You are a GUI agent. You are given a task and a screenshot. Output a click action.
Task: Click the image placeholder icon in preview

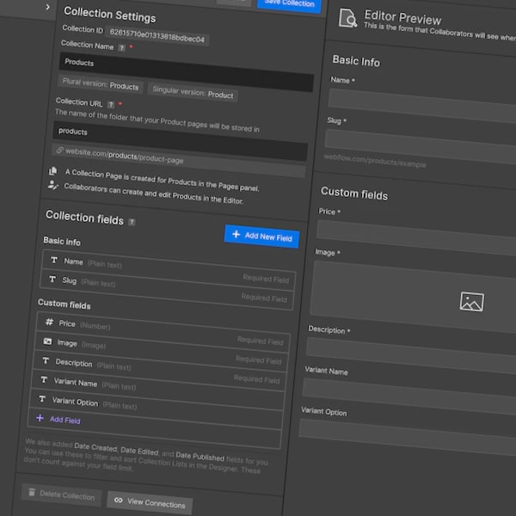tap(471, 302)
